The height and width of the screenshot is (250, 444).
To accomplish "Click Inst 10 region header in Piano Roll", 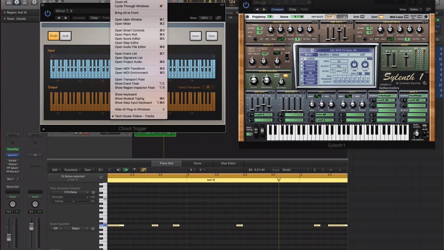I will [x=227, y=180].
